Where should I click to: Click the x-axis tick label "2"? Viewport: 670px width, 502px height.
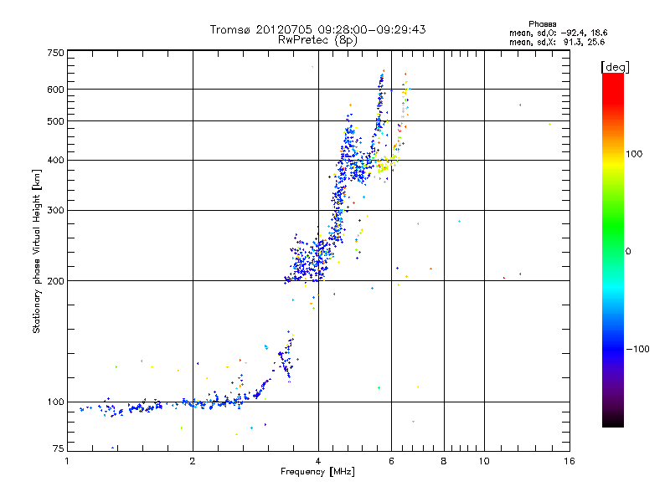tap(193, 461)
